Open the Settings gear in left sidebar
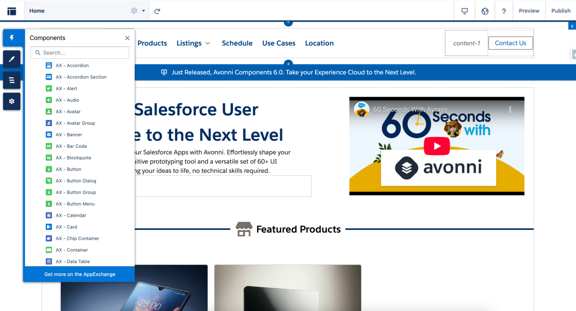 coord(12,101)
